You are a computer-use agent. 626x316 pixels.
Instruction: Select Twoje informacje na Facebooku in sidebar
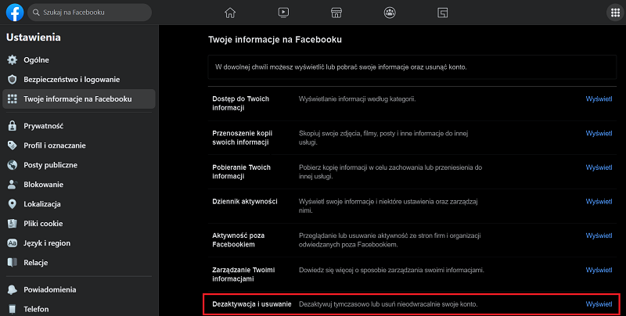pyautogui.click(x=79, y=99)
